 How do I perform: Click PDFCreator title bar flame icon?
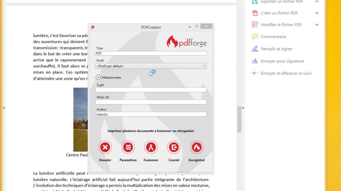click(x=92, y=27)
